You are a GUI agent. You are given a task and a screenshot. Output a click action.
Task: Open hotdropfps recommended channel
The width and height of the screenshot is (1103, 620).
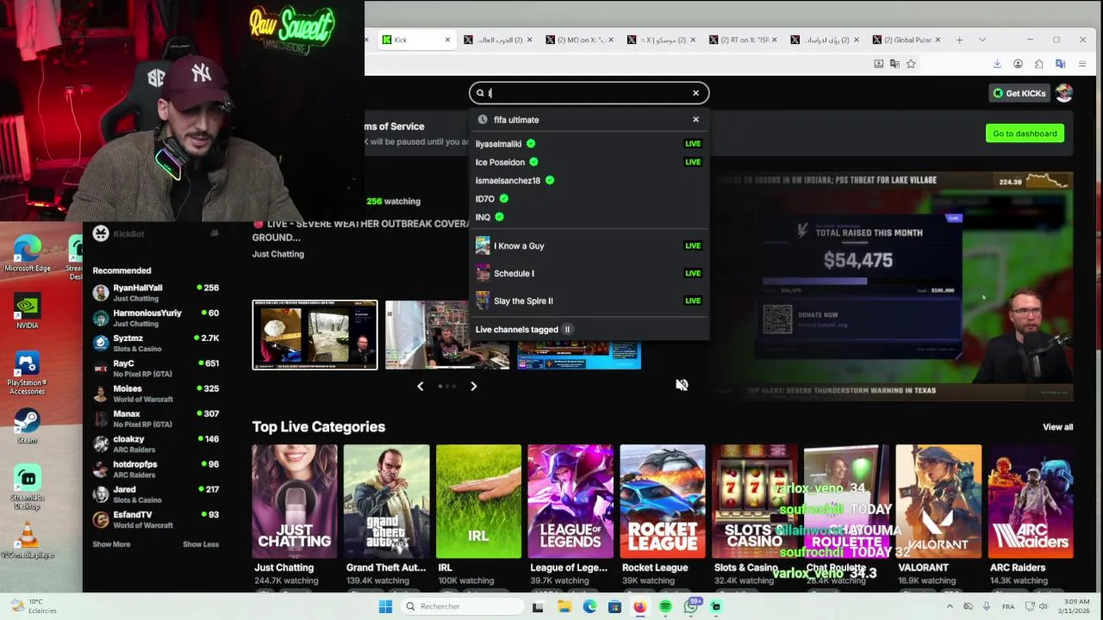point(155,469)
